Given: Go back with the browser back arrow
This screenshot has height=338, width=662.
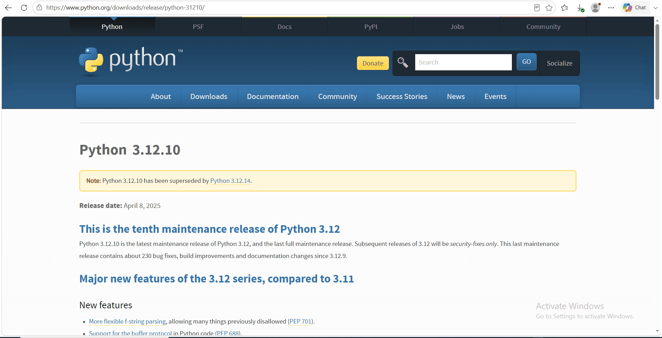Looking at the screenshot, I should click(9, 8).
